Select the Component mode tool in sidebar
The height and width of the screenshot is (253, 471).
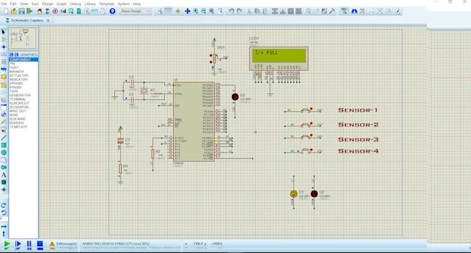click(3, 40)
